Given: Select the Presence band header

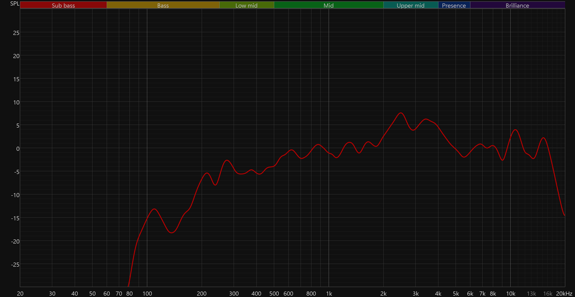Looking at the screenshot, I should point(454,5).
